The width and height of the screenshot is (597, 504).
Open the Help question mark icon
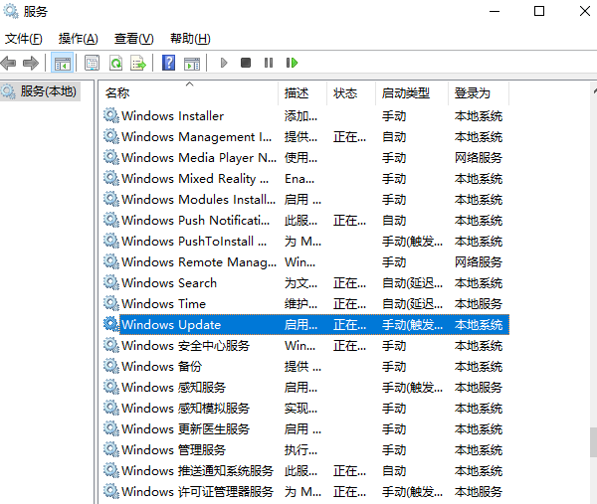pos(168,63)
